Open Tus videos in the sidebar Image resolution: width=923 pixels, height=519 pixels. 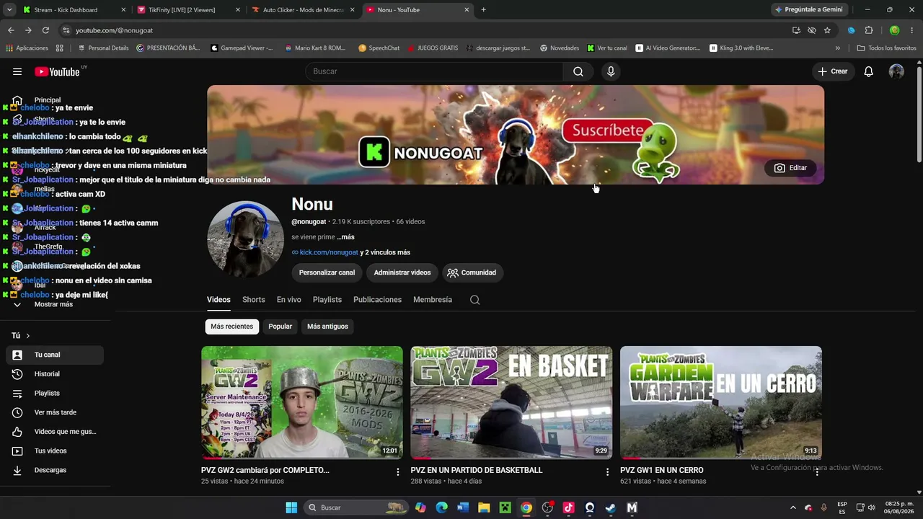pos(55,451)
